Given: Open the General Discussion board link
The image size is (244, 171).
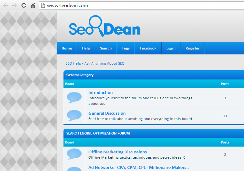Looking at the screenshot, I should (x=107, y=113).
